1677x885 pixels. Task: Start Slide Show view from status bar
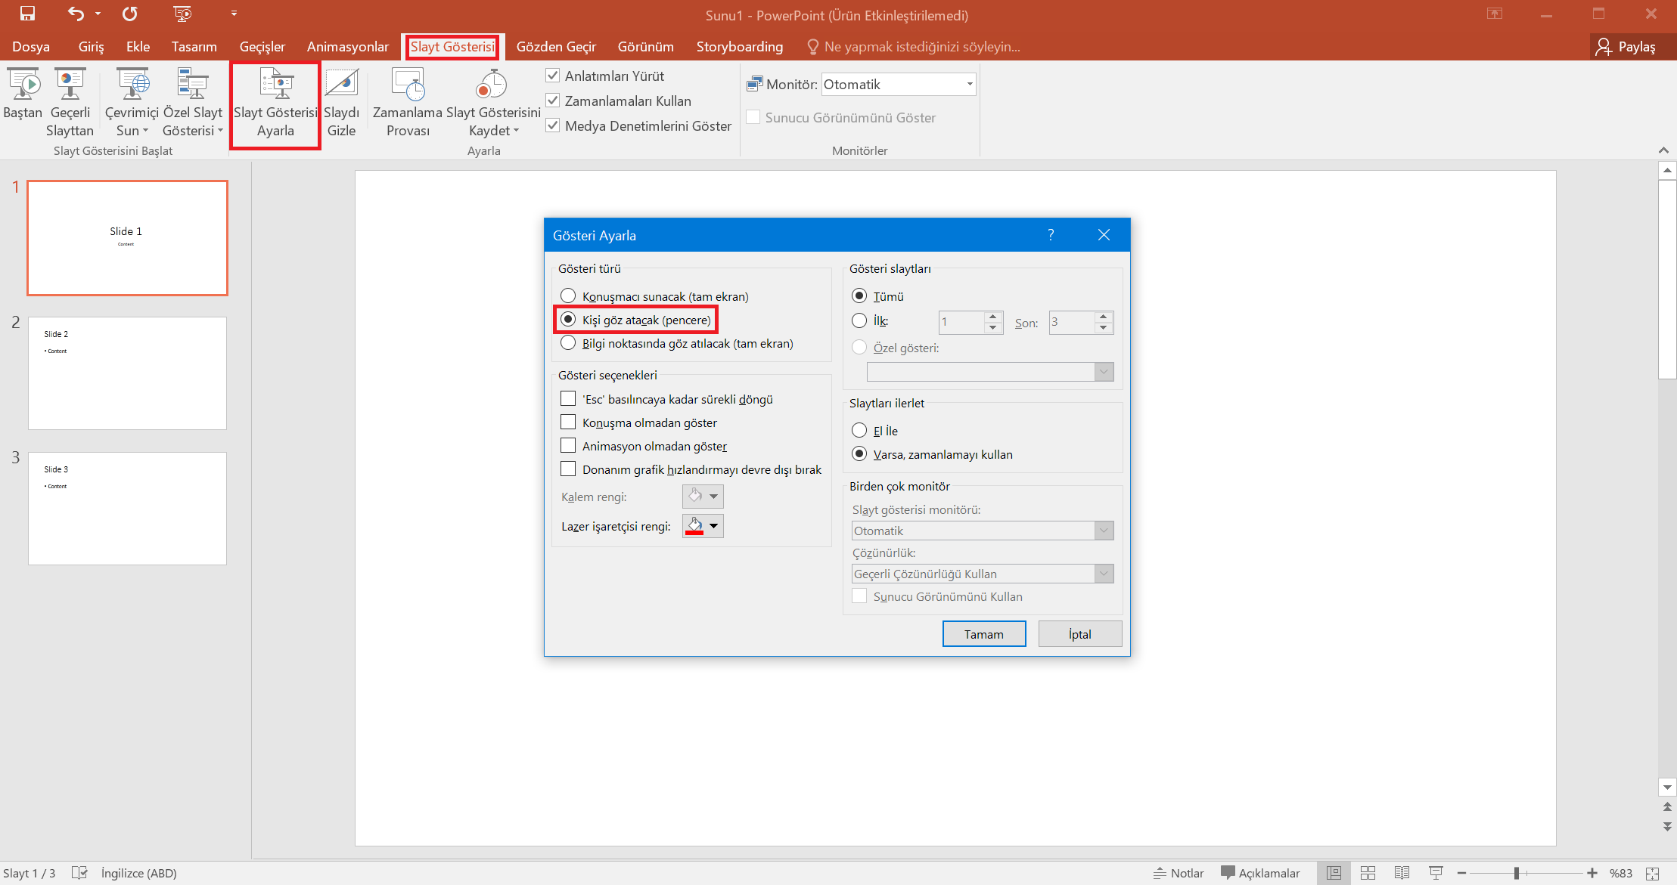pyautogui.click(x=1436, y=873)
